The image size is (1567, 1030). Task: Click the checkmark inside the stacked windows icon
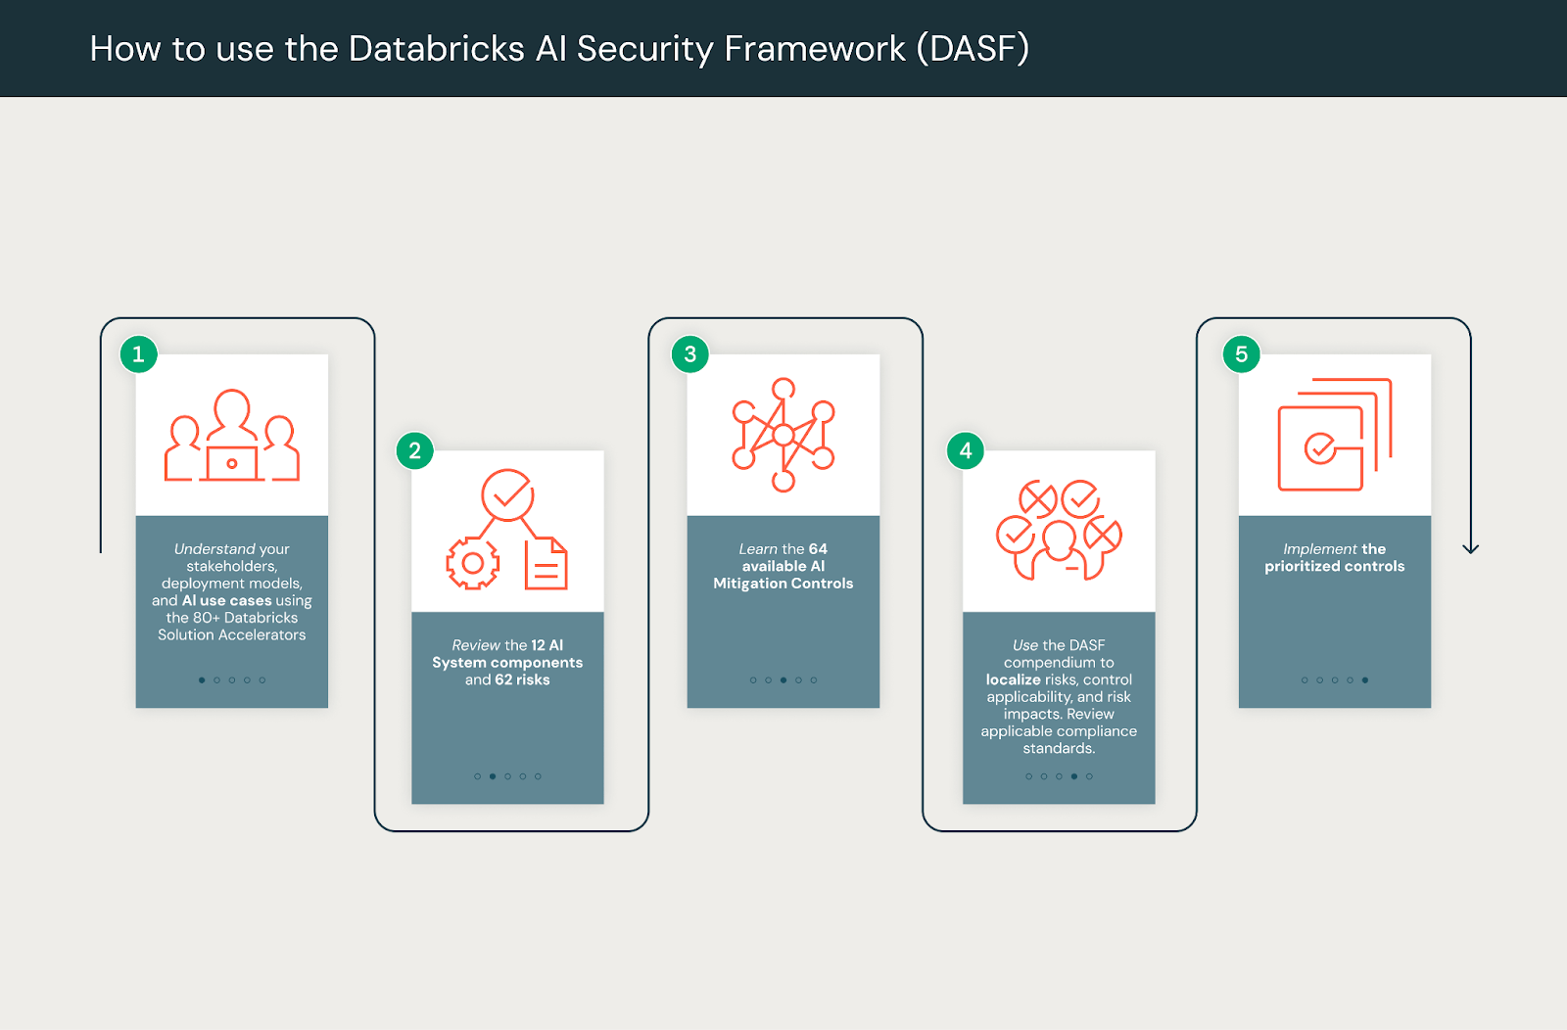point(1320,448)
